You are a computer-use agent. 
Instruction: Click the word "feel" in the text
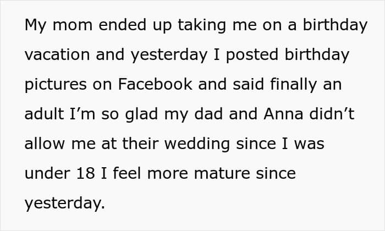coord(133,174)
